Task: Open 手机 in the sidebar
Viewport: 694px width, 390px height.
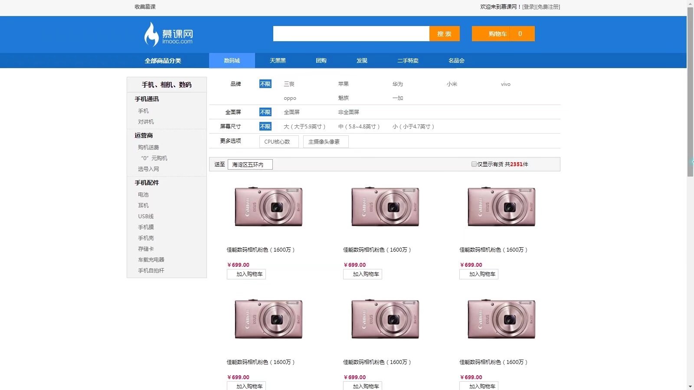Action: (x=143, y=111)
